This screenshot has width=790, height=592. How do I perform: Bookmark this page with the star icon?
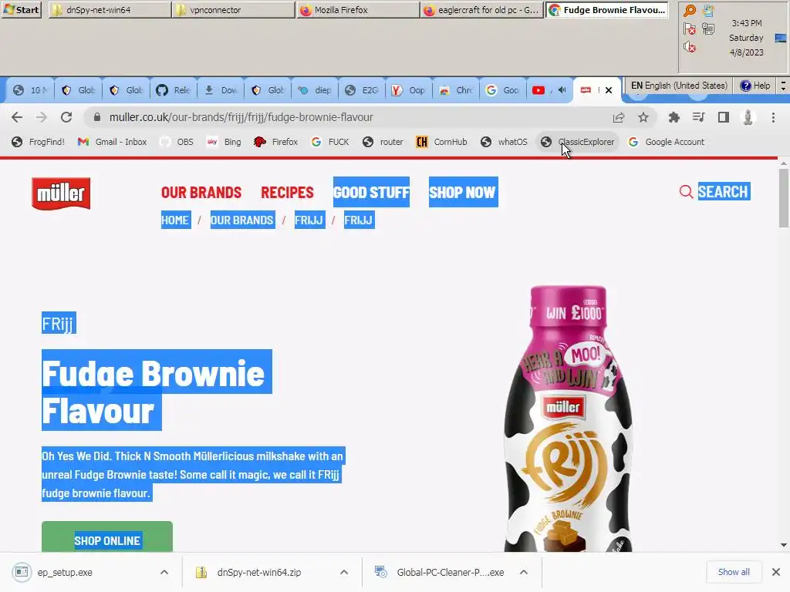coord(643,117)
